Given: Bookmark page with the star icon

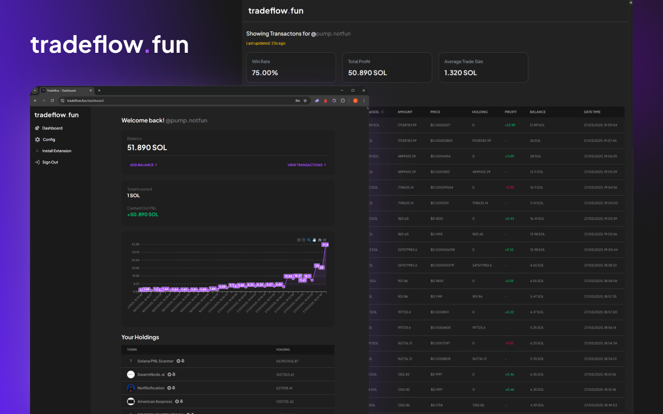Looking at the screenshot, I should click(x=305, y=100).
